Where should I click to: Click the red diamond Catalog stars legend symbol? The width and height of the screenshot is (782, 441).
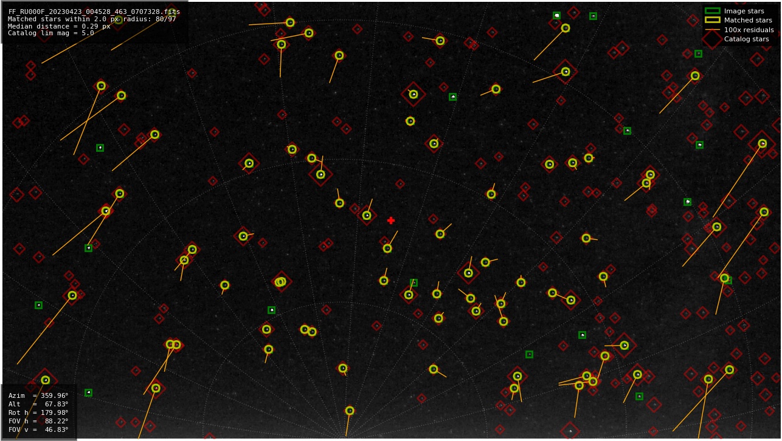coord(712,39)
